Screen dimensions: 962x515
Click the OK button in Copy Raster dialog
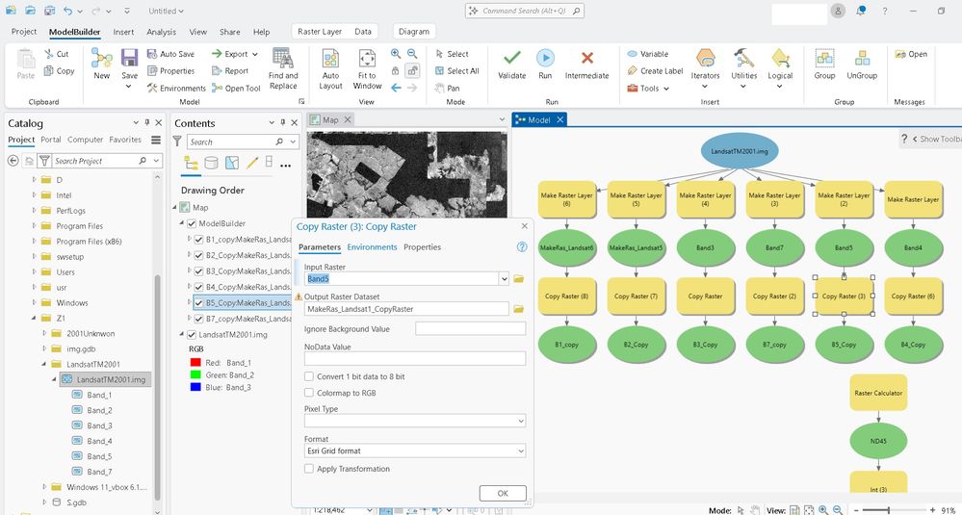503,493
